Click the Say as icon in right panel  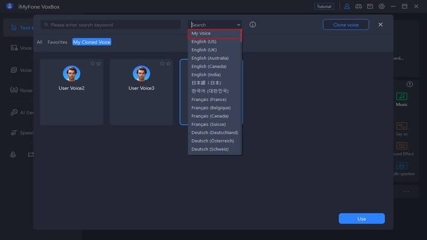pos(402,126)
